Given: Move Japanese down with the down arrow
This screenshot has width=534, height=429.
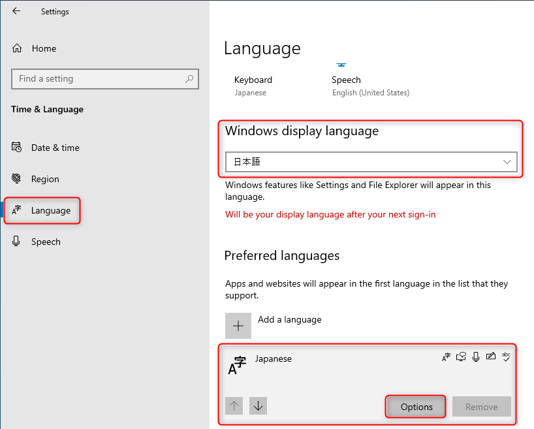Looking at the screenshot, I should (259, 406).
